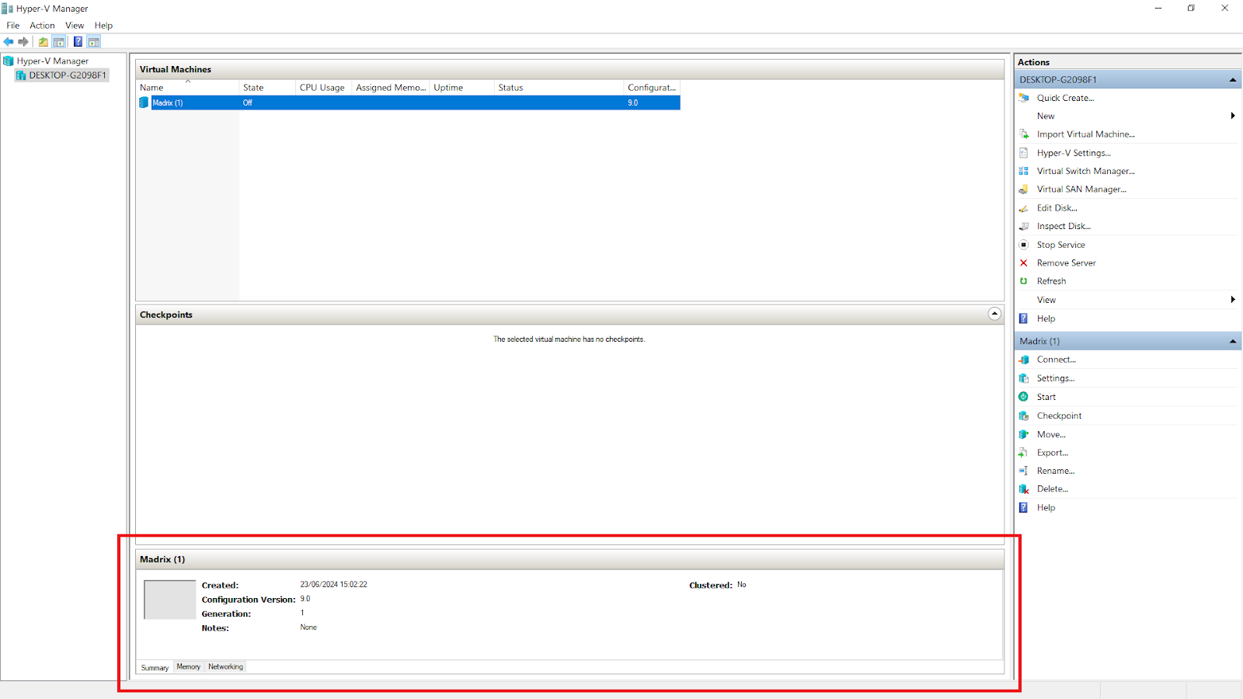Select DESKTOP-G2098F1 server in tree

pyautogui.click(x=68, y=75)
